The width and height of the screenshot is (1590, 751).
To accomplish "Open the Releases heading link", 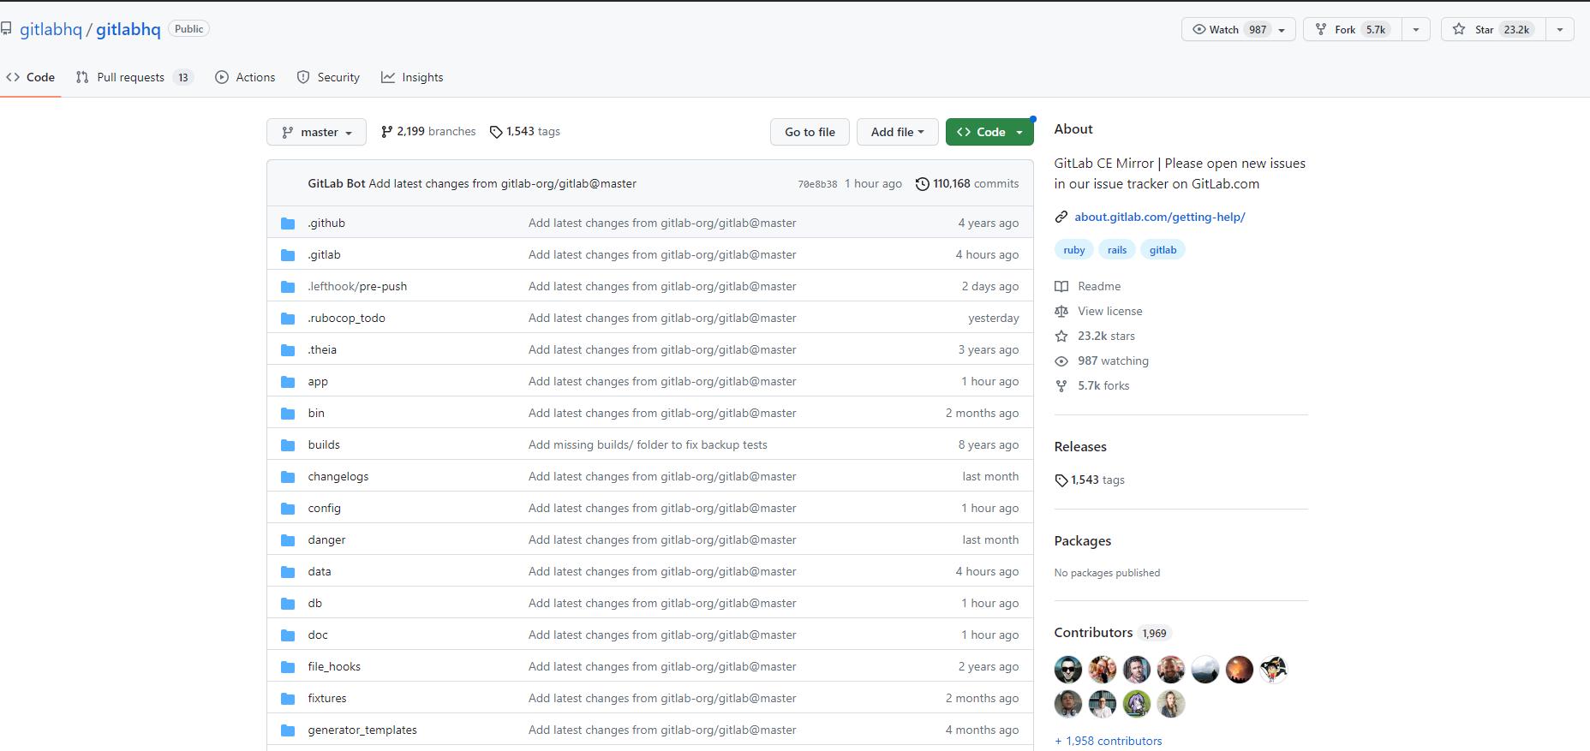I will pyautogui.click(x=1080, y=447).
